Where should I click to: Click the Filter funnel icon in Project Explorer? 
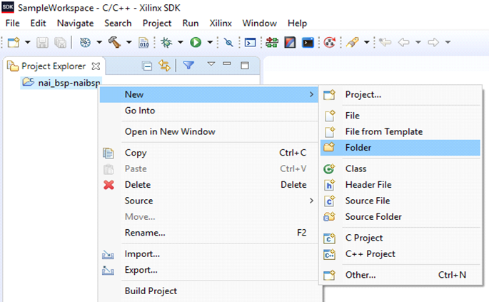point(188,66)
